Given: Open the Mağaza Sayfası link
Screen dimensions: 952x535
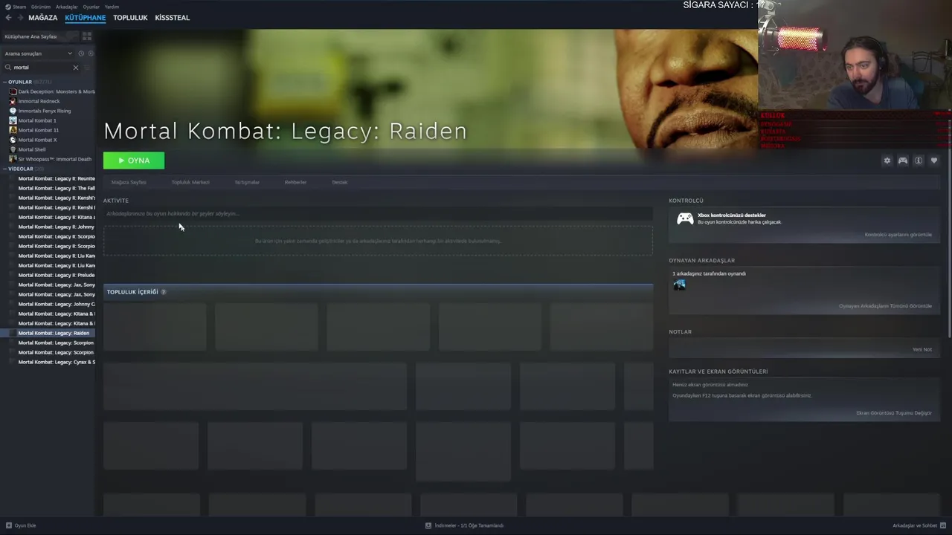Looking at the screenshot, I should pyautogui.click(x=129, y=182).
